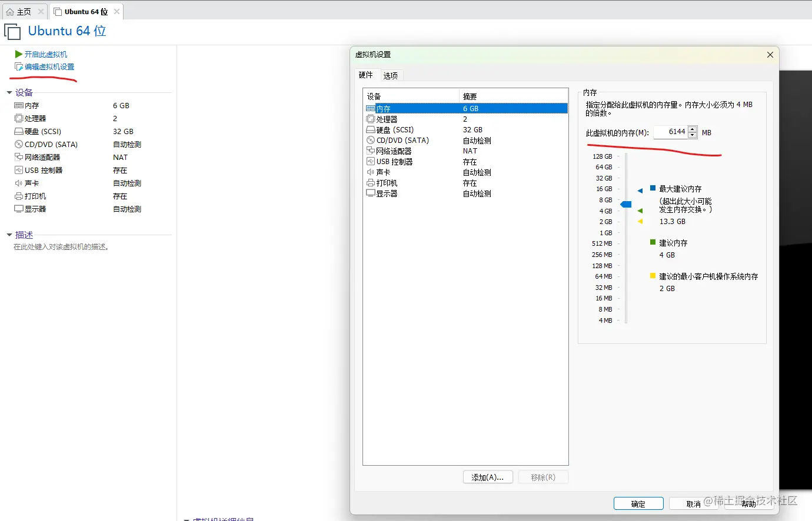Click the 32 GB value in the settings dialog list
Screen dimensions: 812x521
click(472, 130)
